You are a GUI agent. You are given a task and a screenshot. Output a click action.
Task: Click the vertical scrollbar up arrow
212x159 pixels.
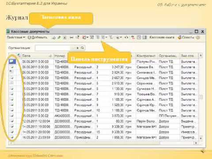[201, 56]
